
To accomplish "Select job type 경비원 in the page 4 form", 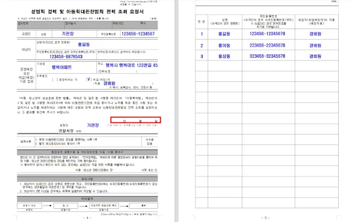I will coord(109,84).
